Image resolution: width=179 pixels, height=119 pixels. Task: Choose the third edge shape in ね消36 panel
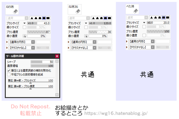click(x=101, y=18)
